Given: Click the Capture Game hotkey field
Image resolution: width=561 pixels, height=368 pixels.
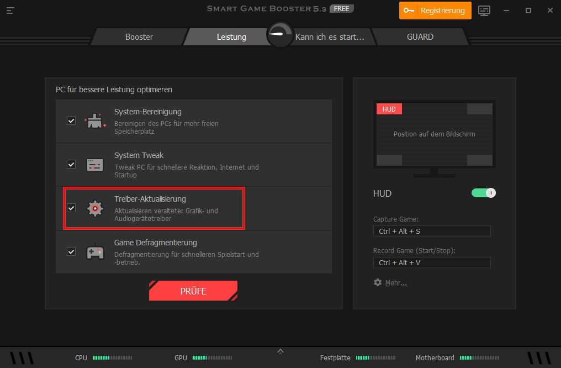Looking at the screenshot, I should (432, 232).
